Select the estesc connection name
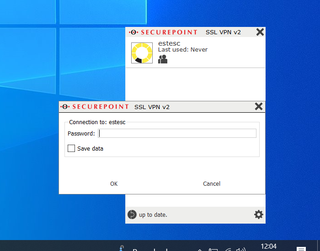This screenshot has height=251, width=320. pos(169,43)
